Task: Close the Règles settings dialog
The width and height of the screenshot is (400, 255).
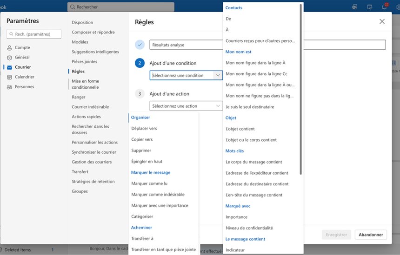Action: tap(382, 21)
